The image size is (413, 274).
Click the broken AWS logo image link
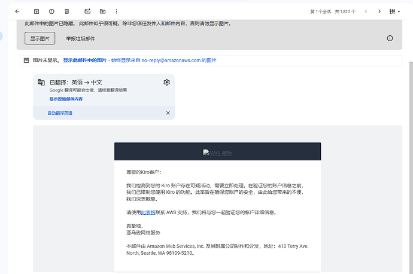point(217,153)
